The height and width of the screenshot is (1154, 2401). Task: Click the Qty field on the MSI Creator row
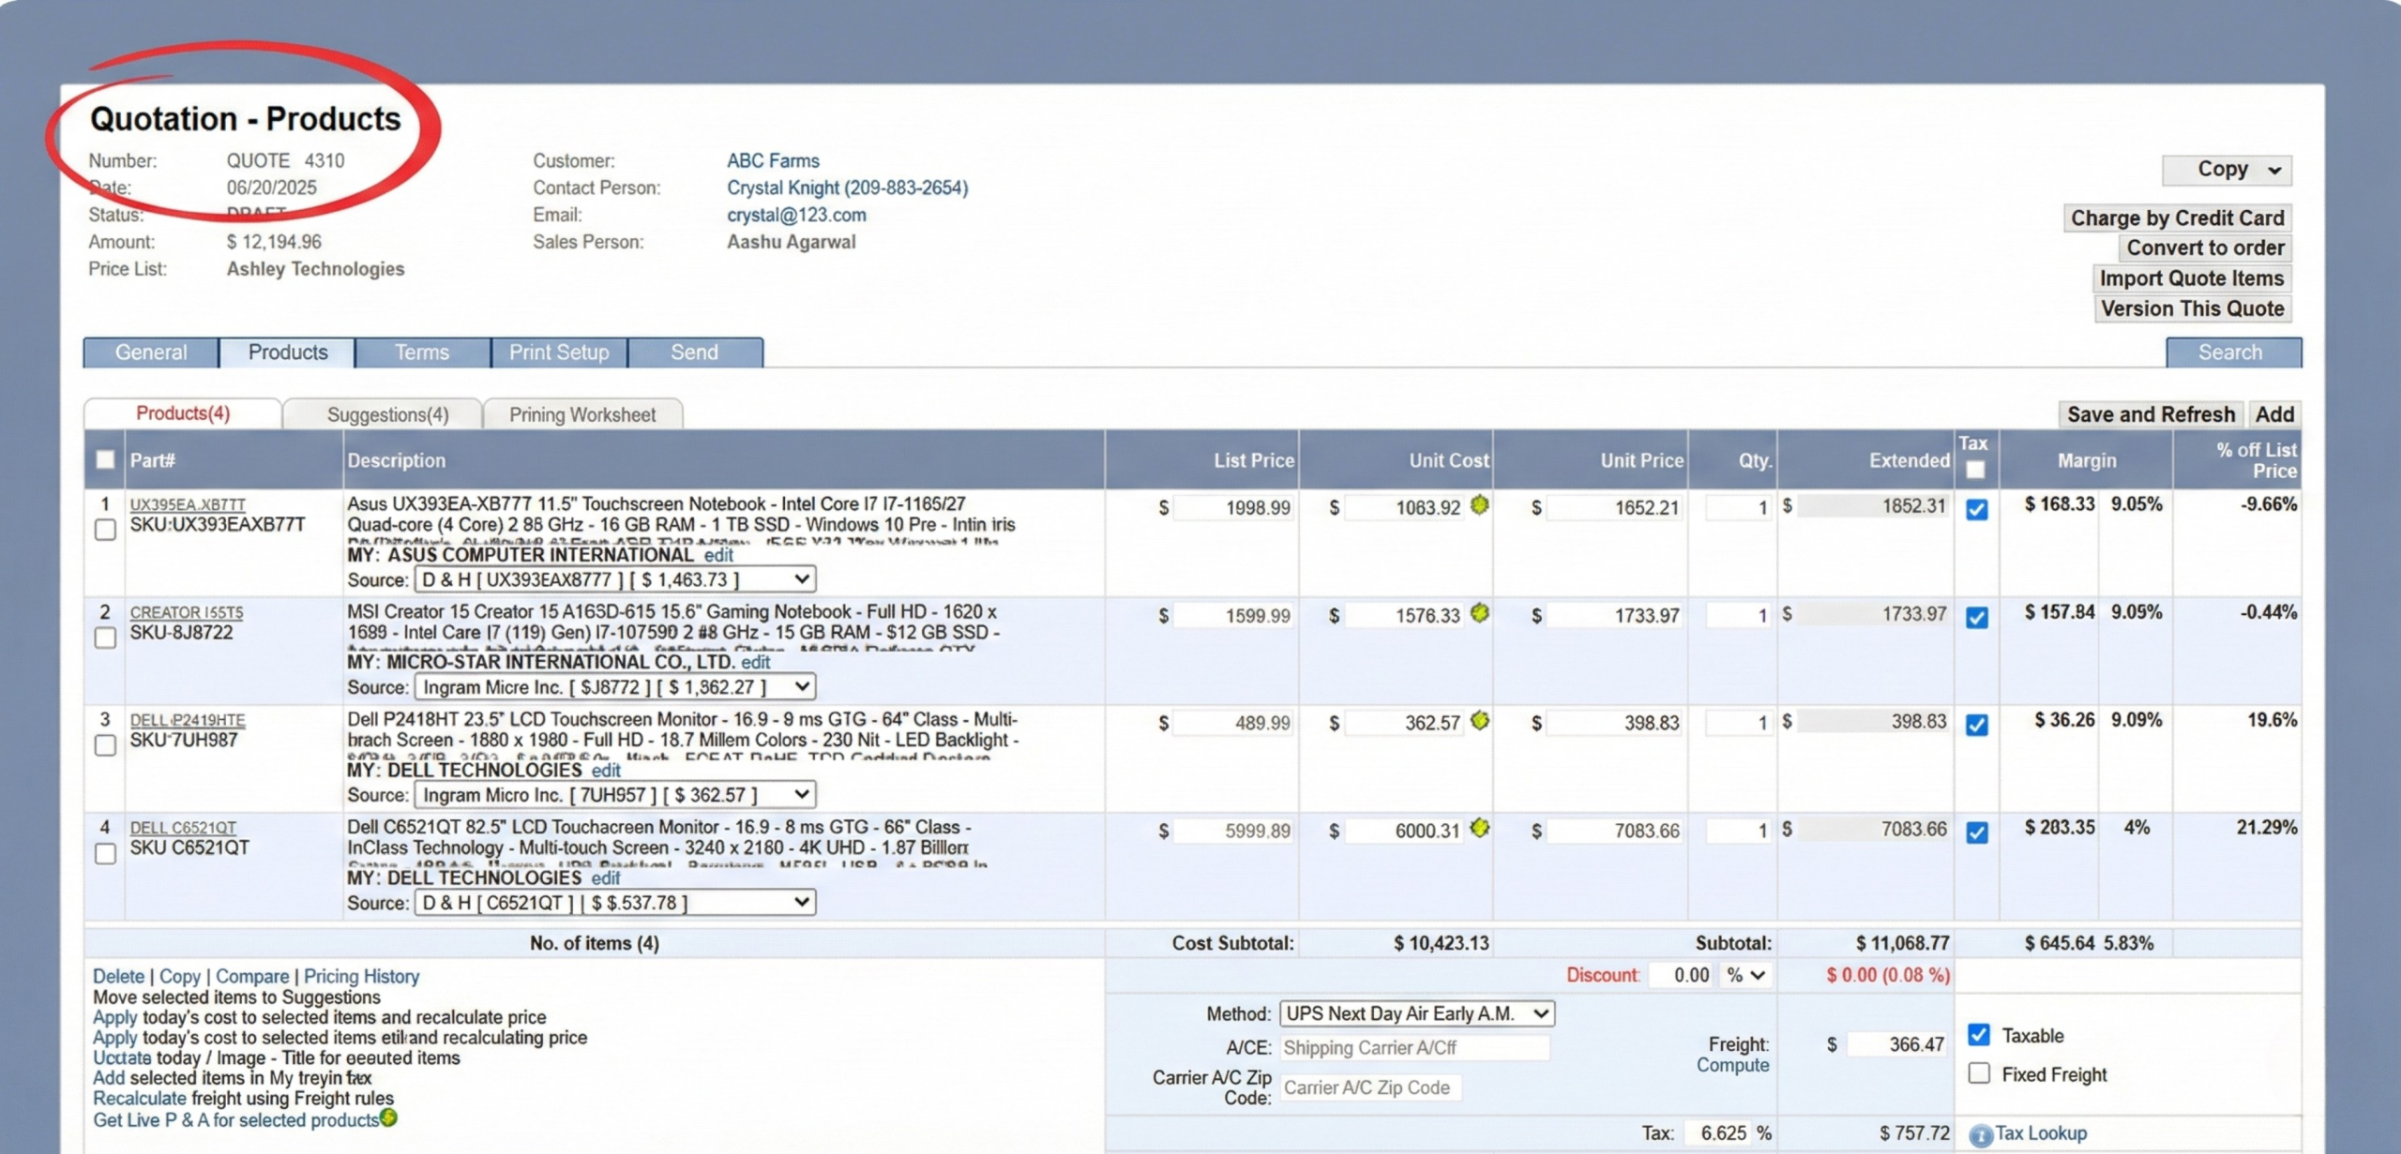1737,615
